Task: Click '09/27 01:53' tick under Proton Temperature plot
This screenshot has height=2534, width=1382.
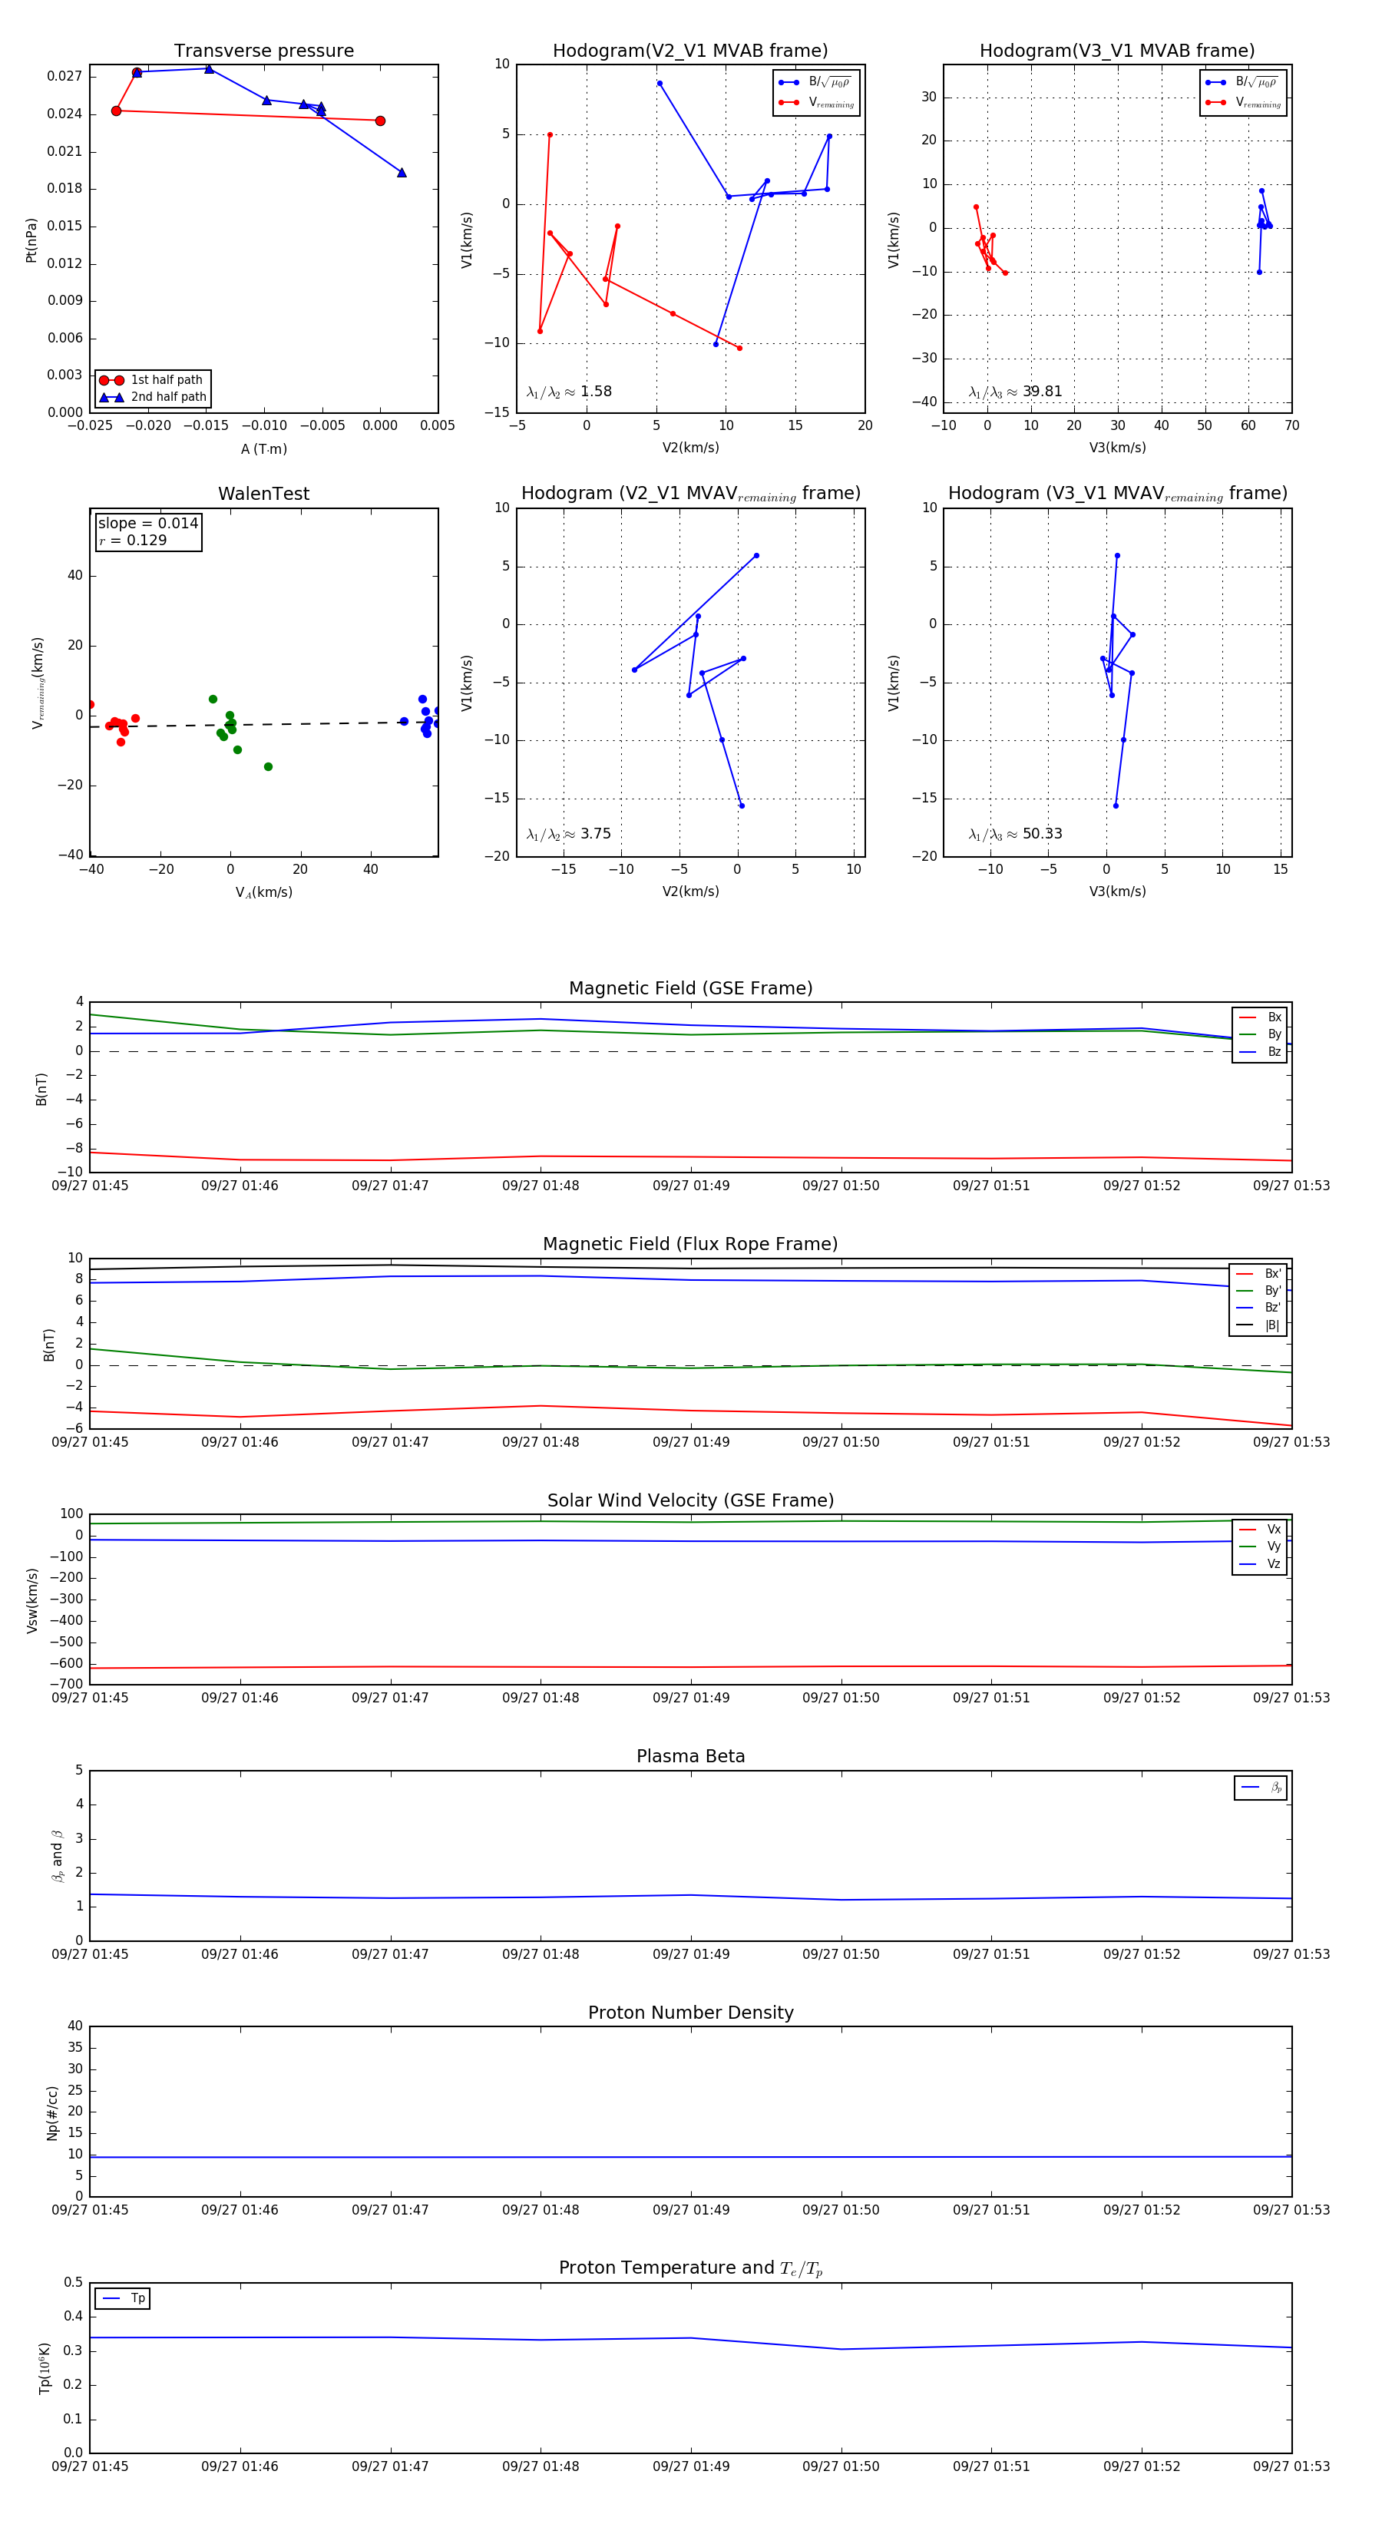Action: (x=1291, y=2466)
